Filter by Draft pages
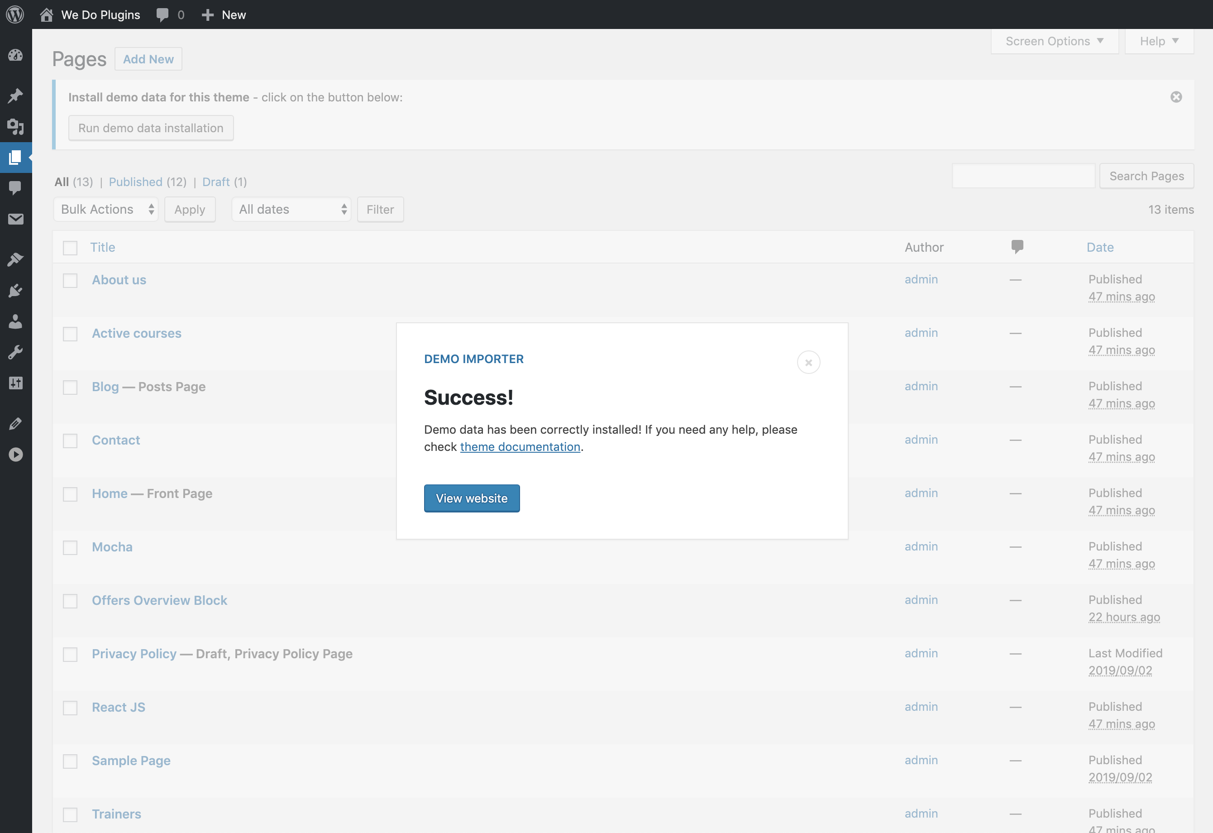Image resolution: width=1213 pixels, height=833 pixels. [x=216, y=182]
